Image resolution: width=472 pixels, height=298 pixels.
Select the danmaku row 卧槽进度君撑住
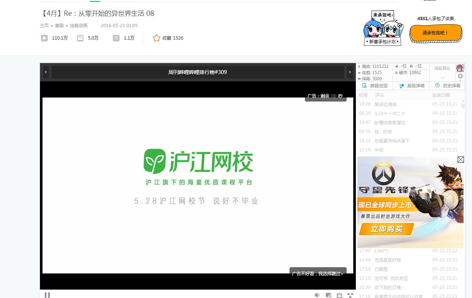coord(409,122)
